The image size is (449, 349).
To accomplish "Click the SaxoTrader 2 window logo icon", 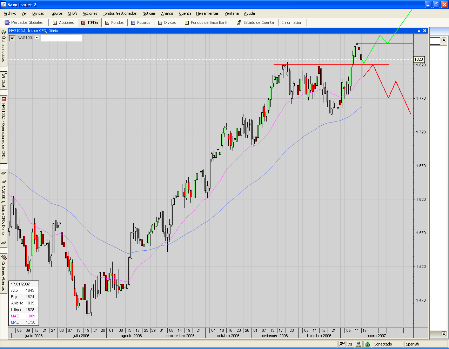I will (4, 5).
